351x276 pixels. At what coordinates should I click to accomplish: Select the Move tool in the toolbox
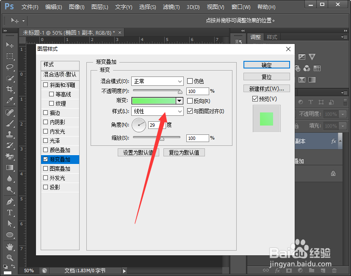click(10, 45)
